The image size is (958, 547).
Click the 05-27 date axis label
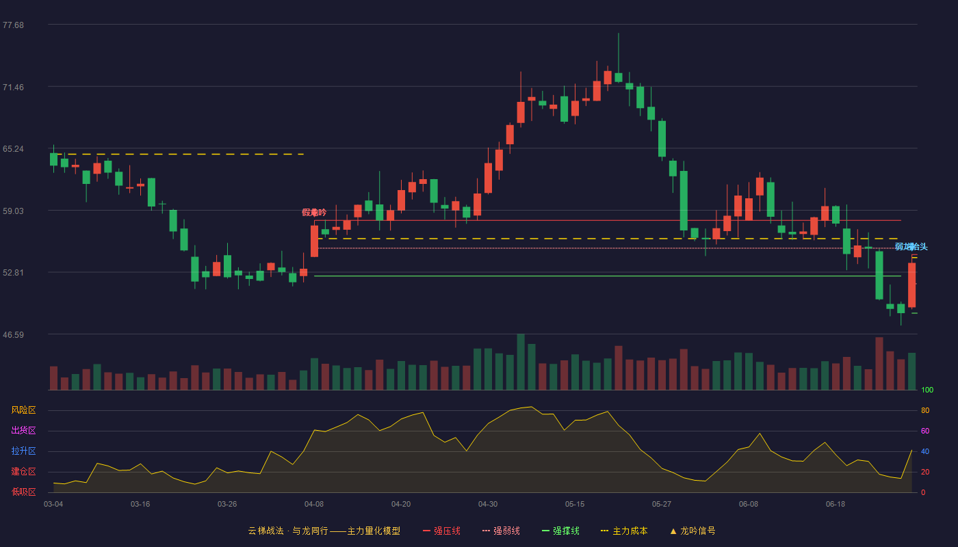point(662,504)
